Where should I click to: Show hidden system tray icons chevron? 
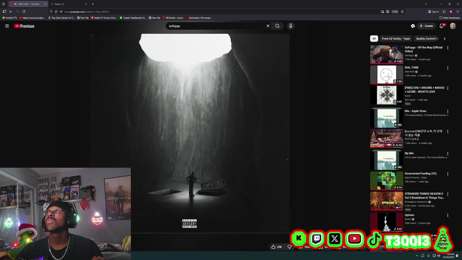point(417,256)
